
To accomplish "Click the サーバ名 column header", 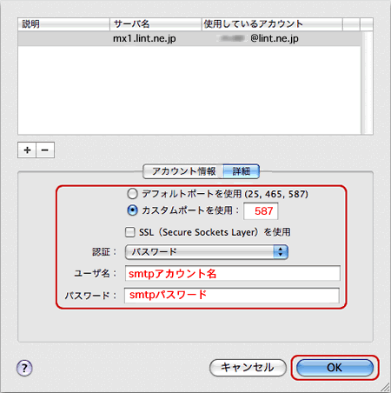I will point(156,24).
